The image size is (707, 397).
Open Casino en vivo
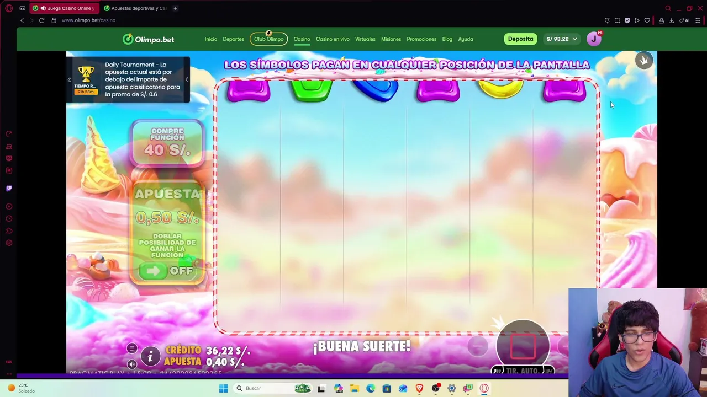tap(333, 39)
